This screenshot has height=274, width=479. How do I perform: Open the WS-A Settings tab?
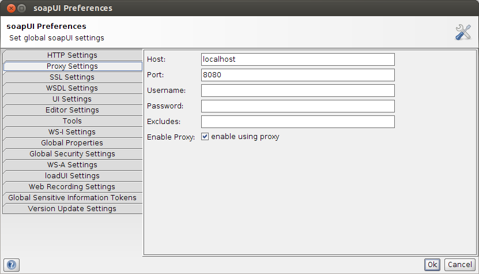tap(73, 165)
